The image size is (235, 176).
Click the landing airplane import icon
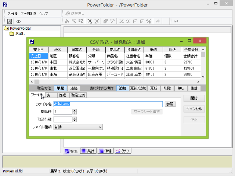tap(90, 21)
